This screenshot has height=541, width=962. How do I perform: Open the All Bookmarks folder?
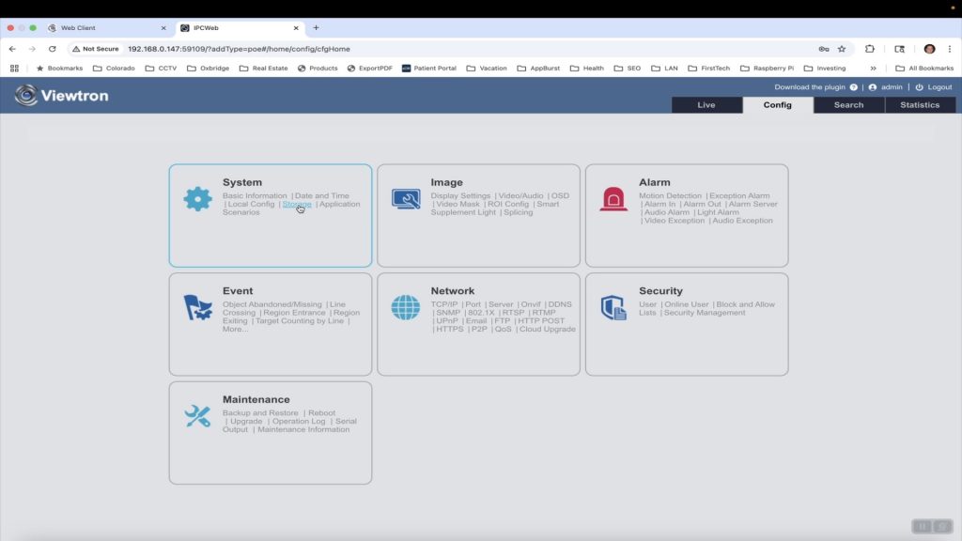(924, 68)
